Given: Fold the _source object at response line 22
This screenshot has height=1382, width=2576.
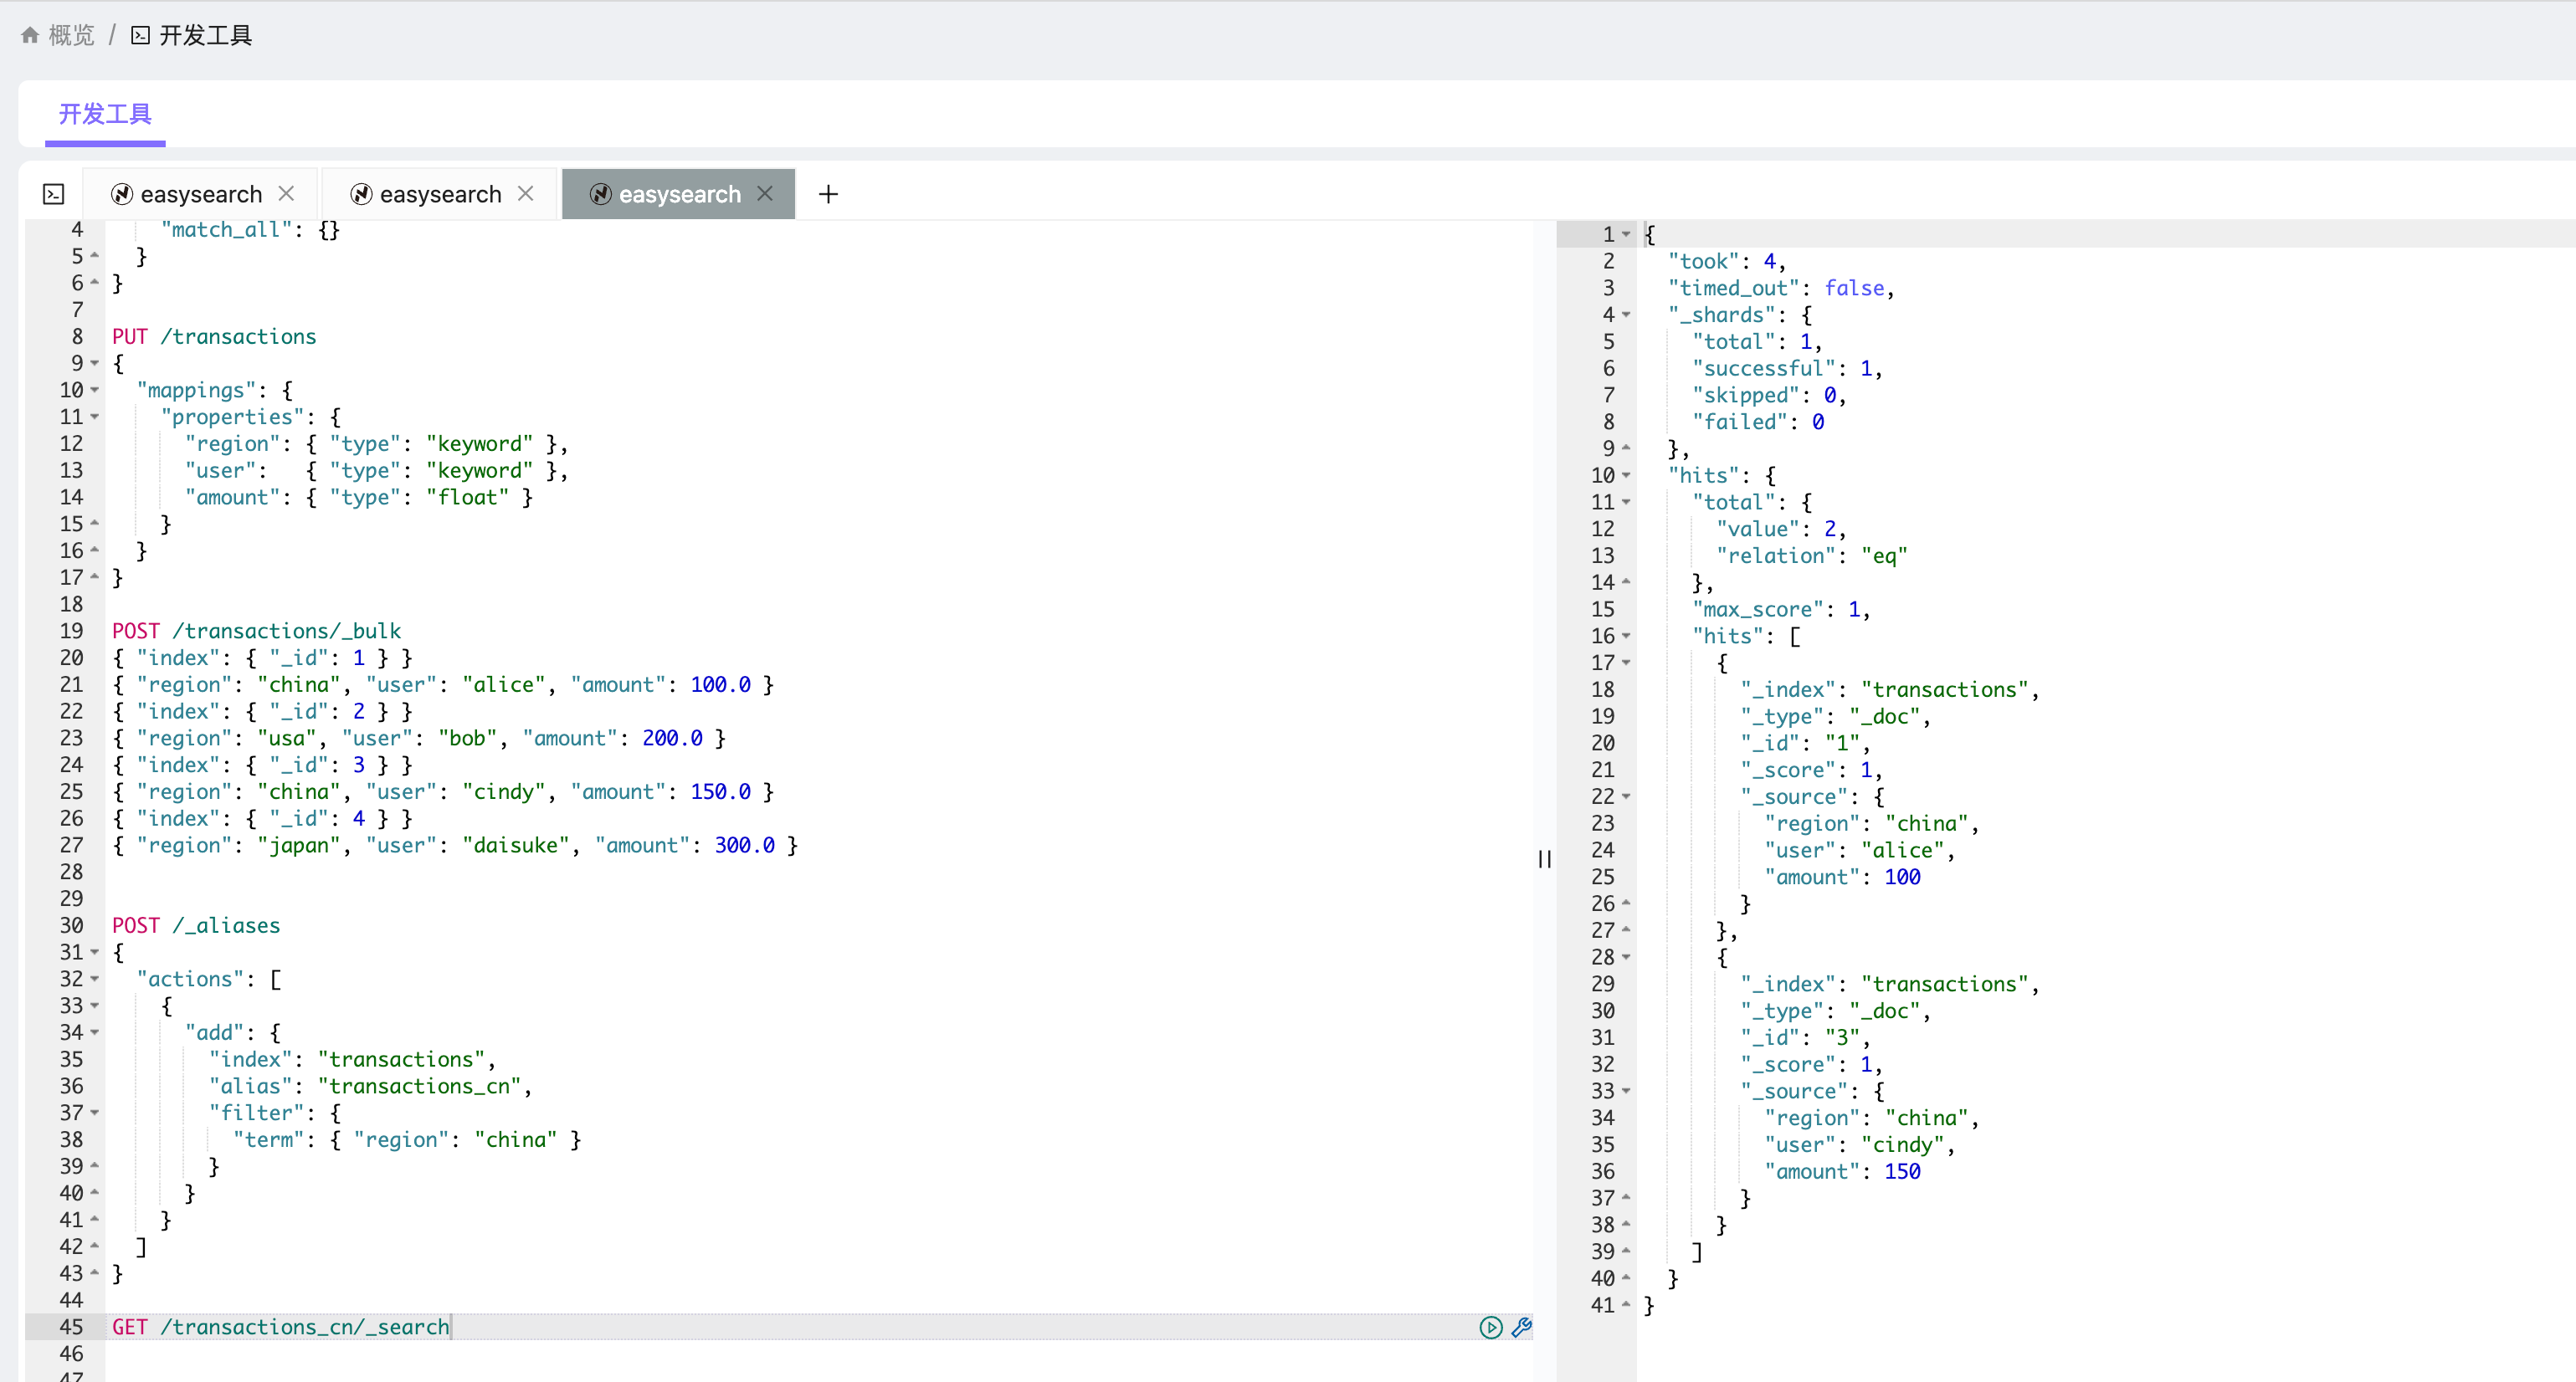Looking at the screenshot, I should pos(1626,796).
